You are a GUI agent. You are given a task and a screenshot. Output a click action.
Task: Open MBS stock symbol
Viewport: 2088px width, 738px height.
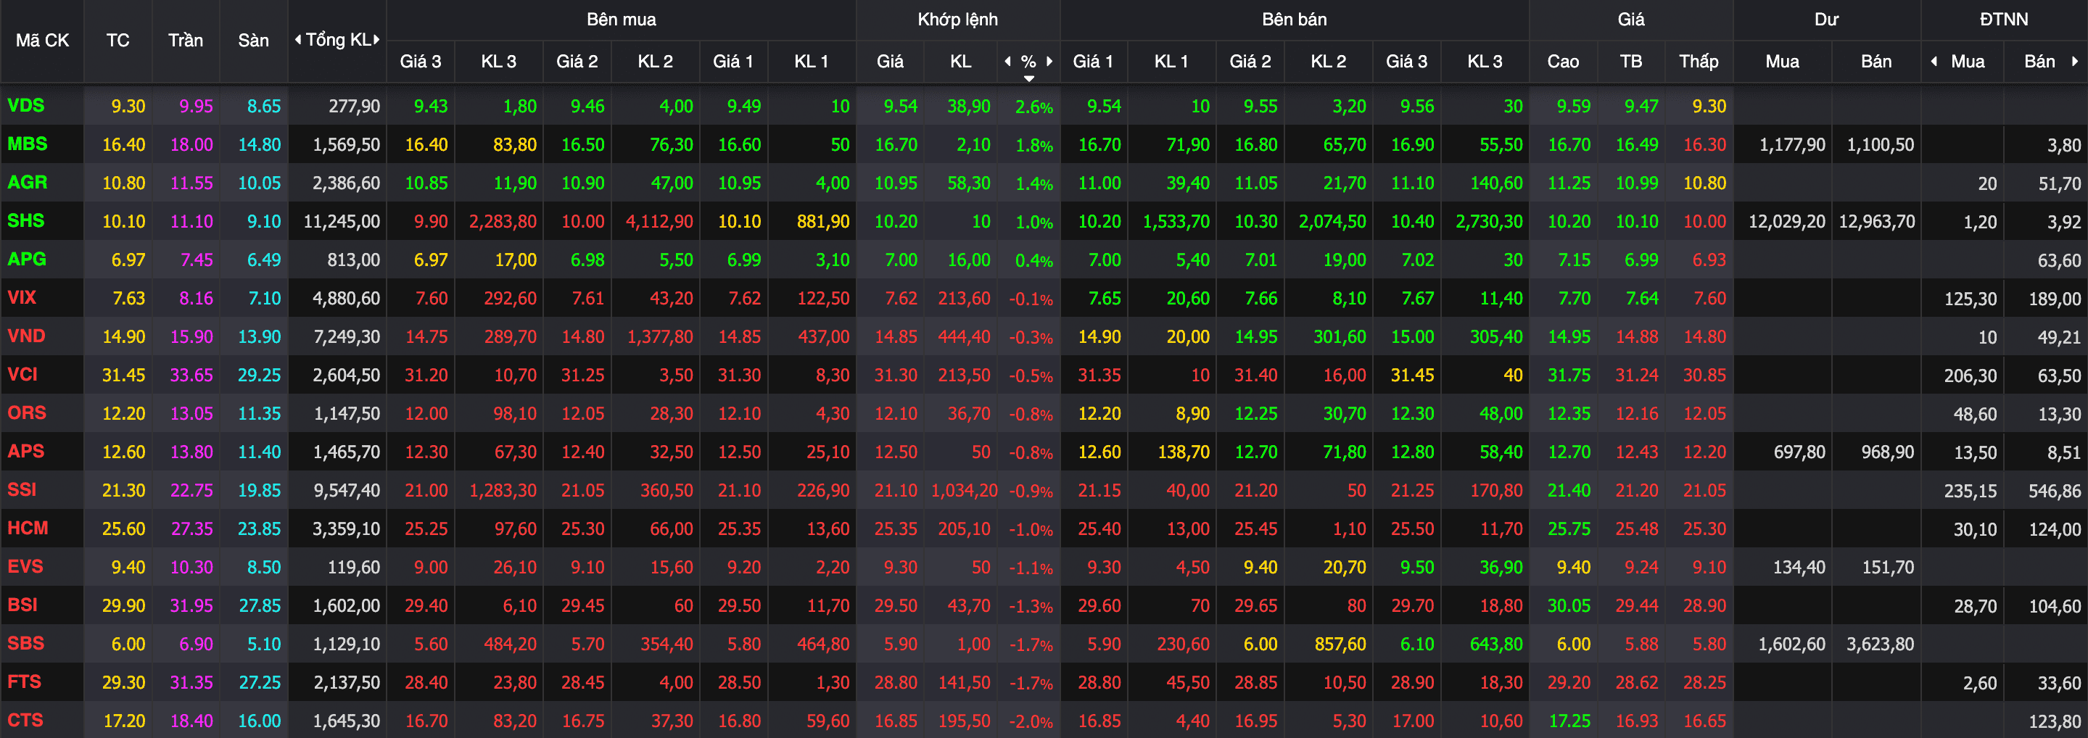(x=28, y=144)
